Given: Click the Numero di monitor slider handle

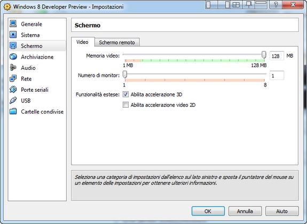Looking at the screenshot, I should pyautogui.click(x=125, y=75).
